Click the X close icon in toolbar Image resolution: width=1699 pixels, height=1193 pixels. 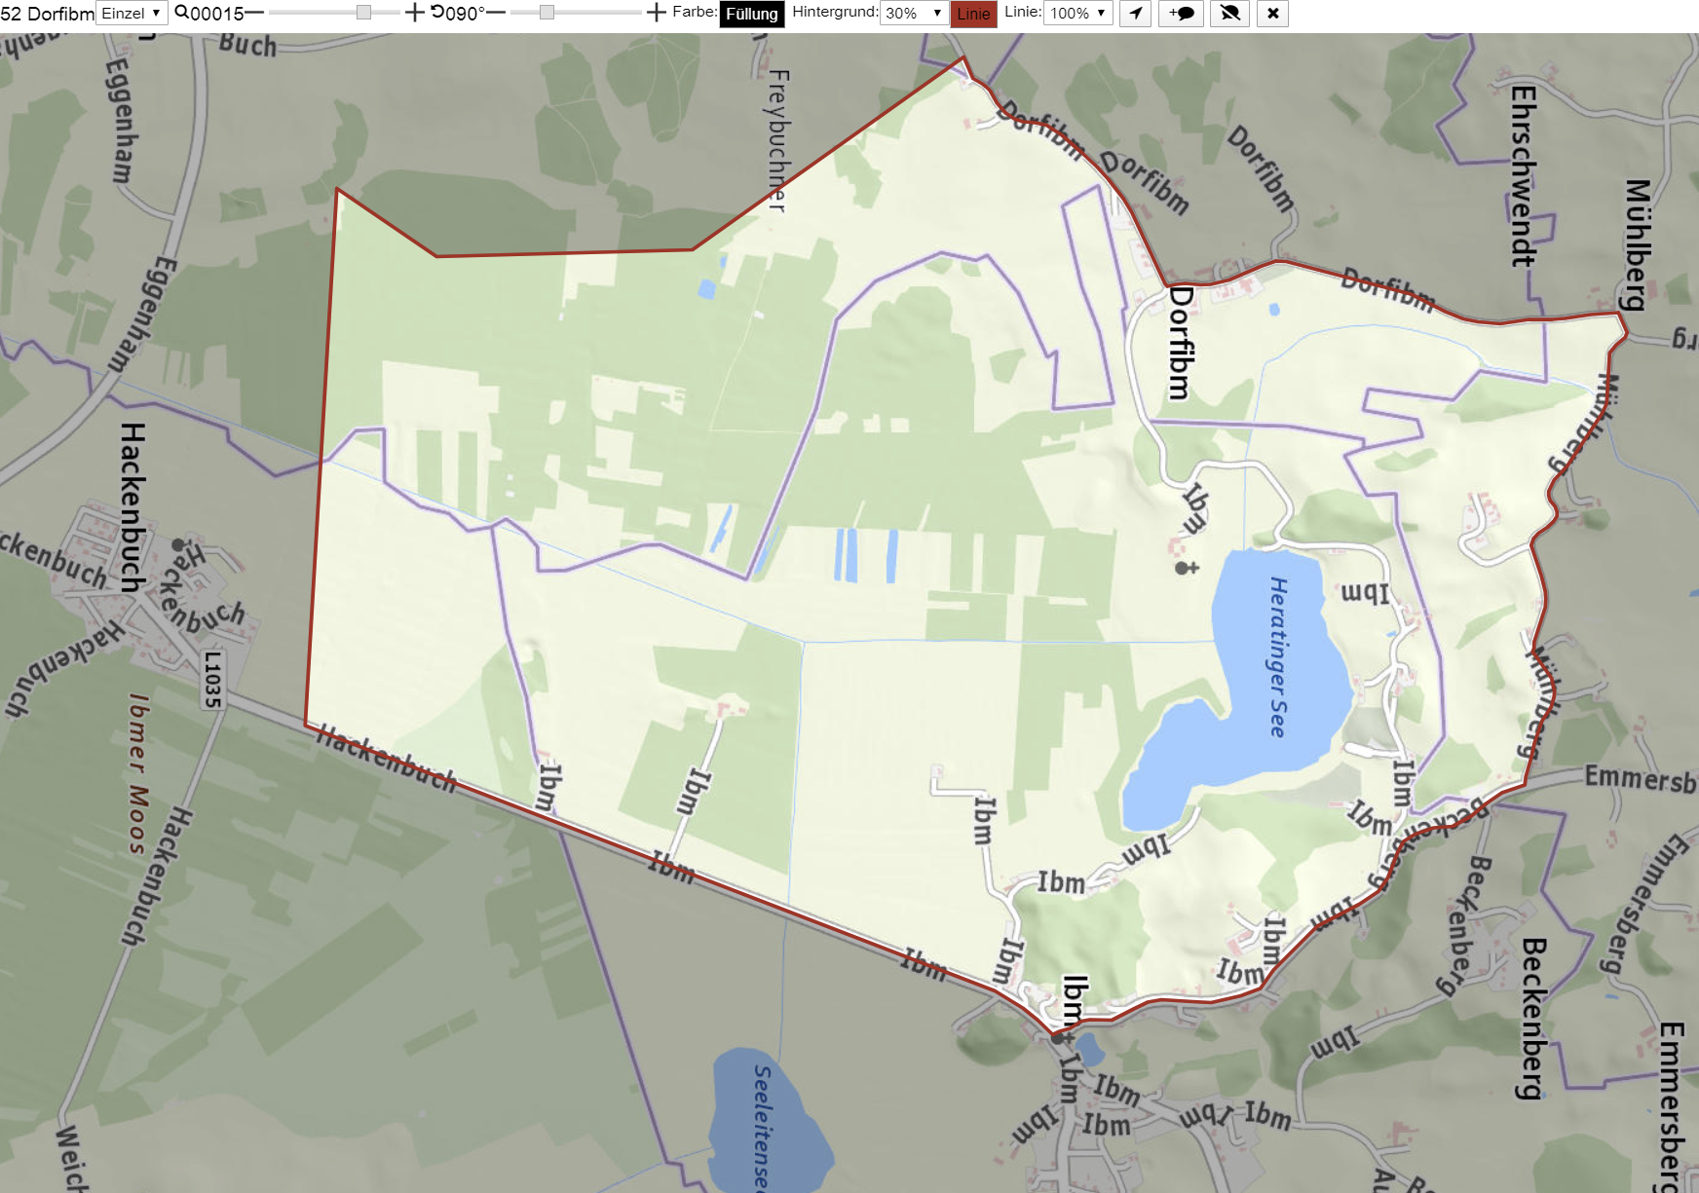[x=1272, y=14]
